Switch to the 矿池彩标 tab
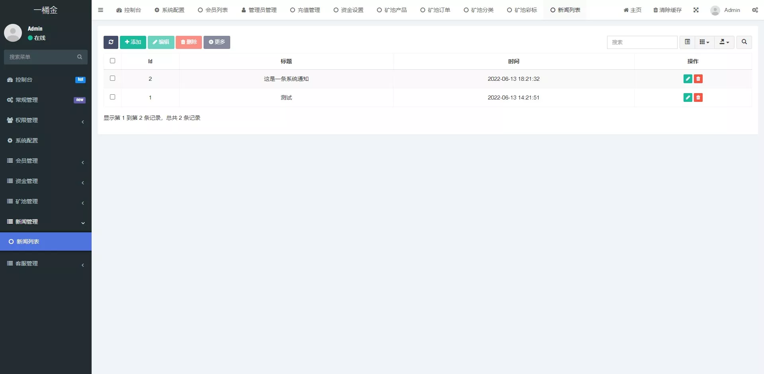Viewport: 764px width, 374px height. [x=522, y=10]
